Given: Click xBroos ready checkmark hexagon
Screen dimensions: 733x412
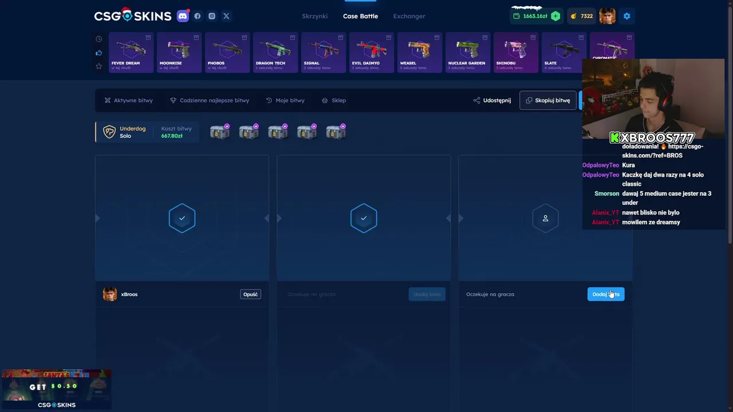Looking at the screenshot, I should click(182, 218).
